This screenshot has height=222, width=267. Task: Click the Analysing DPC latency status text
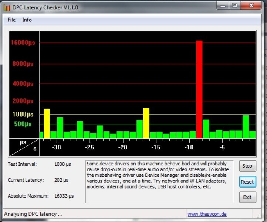[33, 214]
